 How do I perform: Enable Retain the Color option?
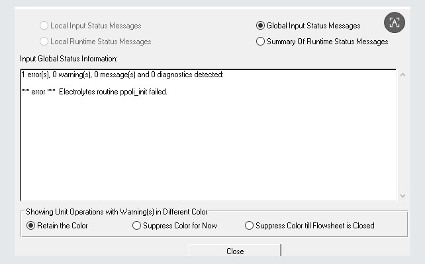(30, 226)
